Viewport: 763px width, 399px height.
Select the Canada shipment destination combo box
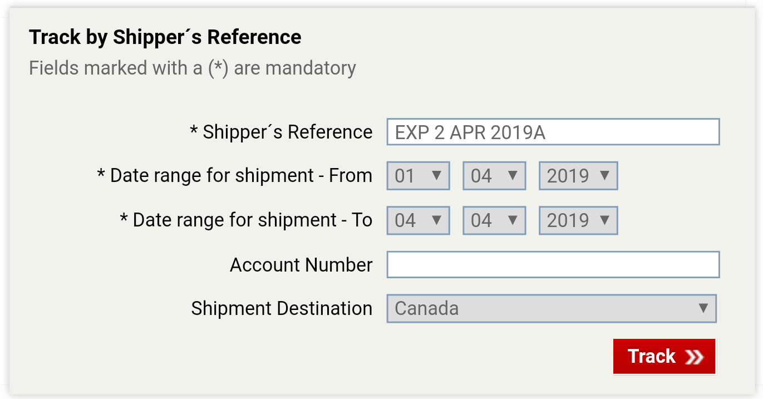tap(552, 308)
